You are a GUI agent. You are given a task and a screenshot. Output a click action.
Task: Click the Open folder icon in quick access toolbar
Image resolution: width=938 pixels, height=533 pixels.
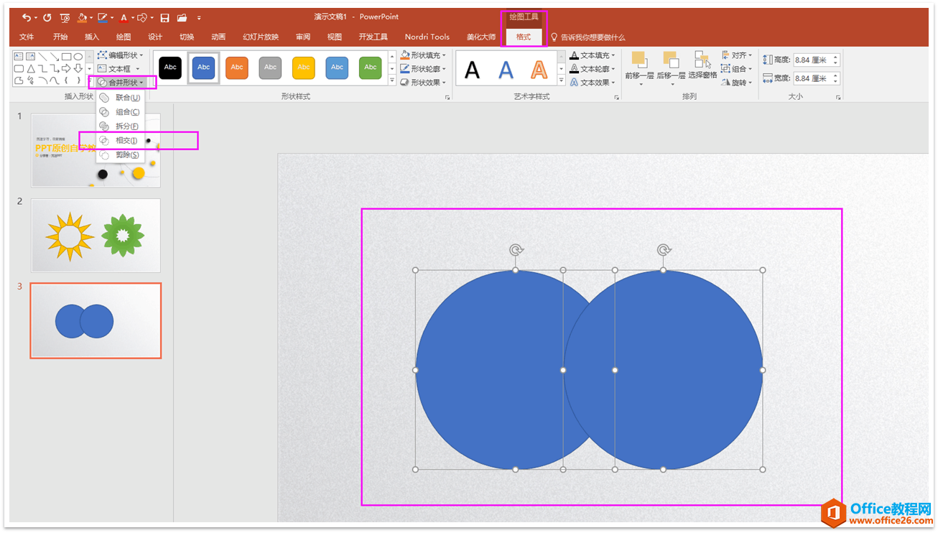pos(182,17)
